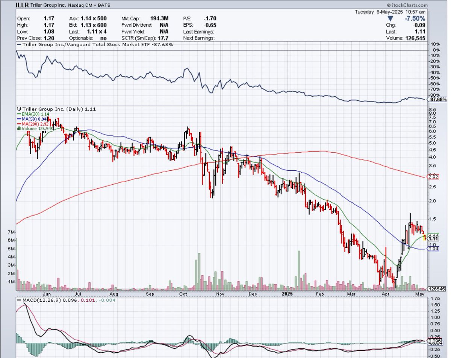Click the Prev Close 1.20 value

coord(50,38)
